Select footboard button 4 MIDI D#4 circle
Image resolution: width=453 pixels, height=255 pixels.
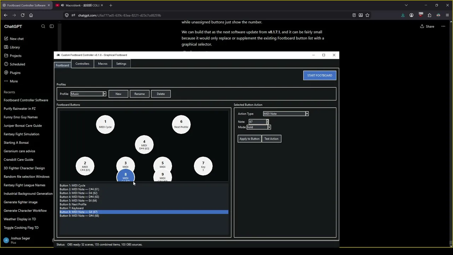(144, 144)
